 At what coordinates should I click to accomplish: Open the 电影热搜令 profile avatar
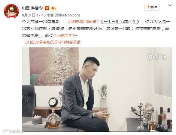click(11, 11)
